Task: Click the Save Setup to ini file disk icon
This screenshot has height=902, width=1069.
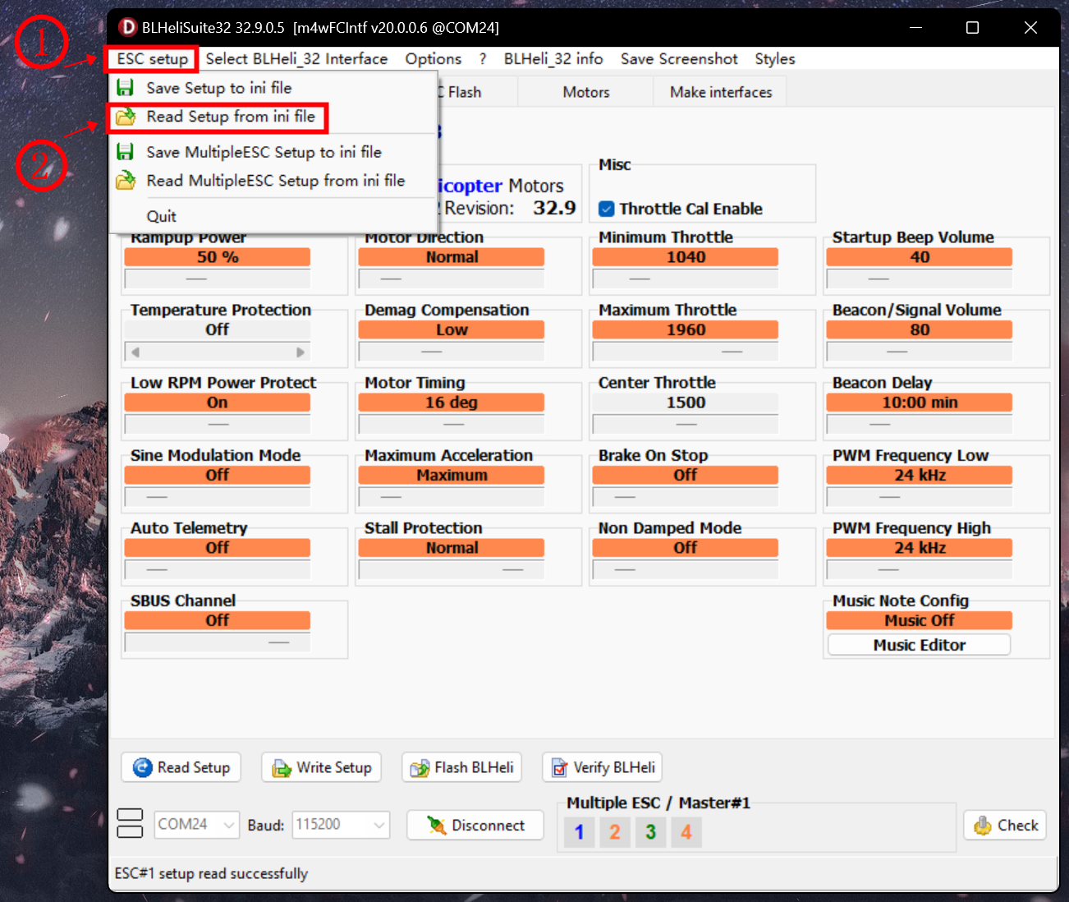Action: pos(125,88)
